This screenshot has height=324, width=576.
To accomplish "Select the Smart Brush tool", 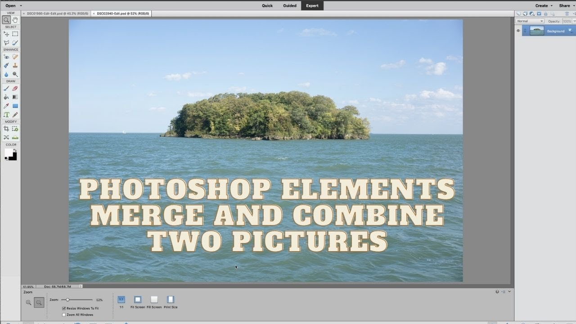I will [6, 66].
